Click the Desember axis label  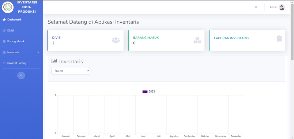tap(236, 136)
